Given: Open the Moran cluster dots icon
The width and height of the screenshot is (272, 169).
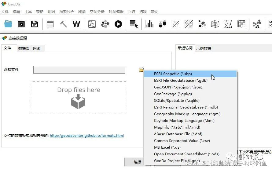Looking at the screenshot, I should (257, 24).
